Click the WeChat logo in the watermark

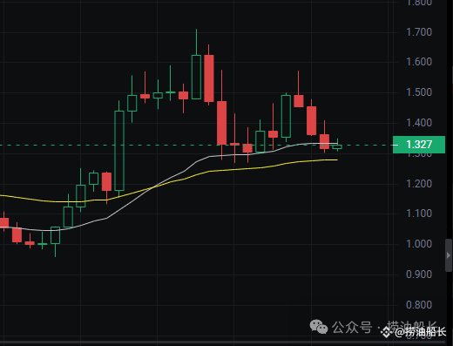coord(319,327)
